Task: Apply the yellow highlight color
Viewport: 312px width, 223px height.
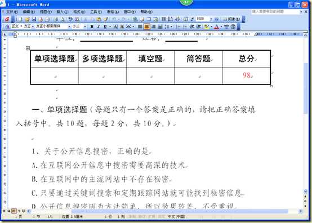Action: 207,26
